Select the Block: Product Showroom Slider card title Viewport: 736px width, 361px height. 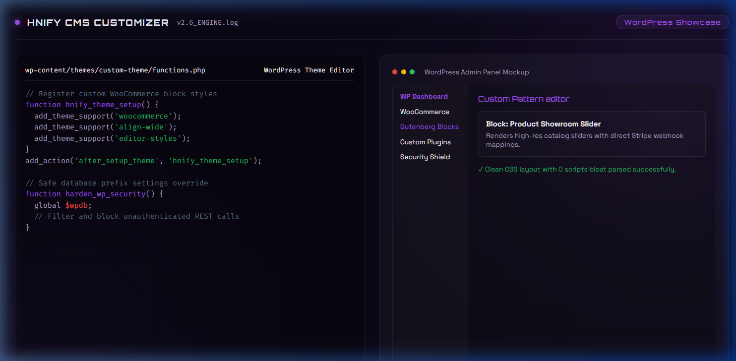pyautogui.click(x=544, y=124)
